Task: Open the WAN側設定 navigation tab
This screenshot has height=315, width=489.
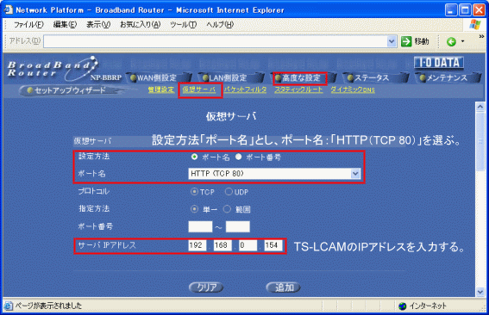Action: pyautogui.click(x=158, y=77)
